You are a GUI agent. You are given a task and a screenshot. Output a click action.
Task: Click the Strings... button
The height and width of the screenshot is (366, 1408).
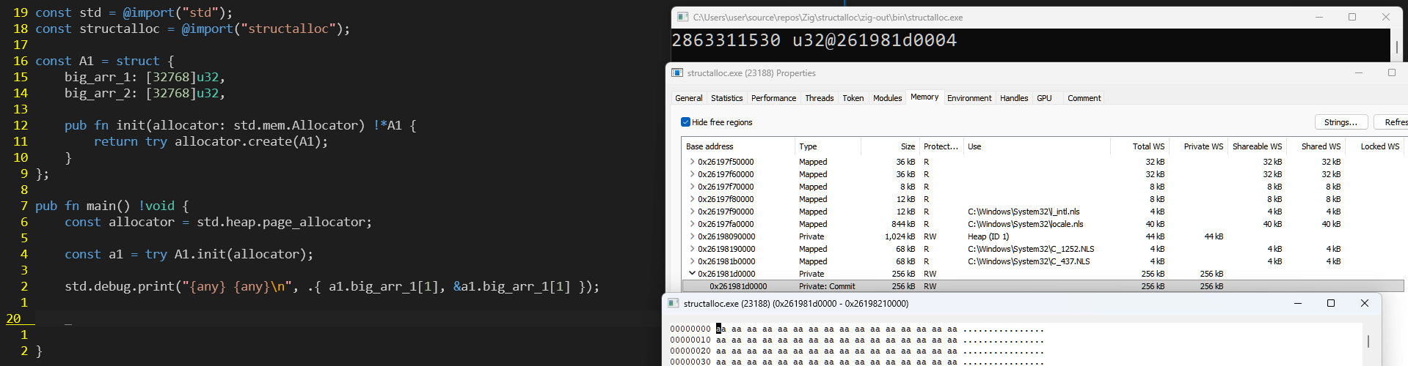coord(1340,122)
